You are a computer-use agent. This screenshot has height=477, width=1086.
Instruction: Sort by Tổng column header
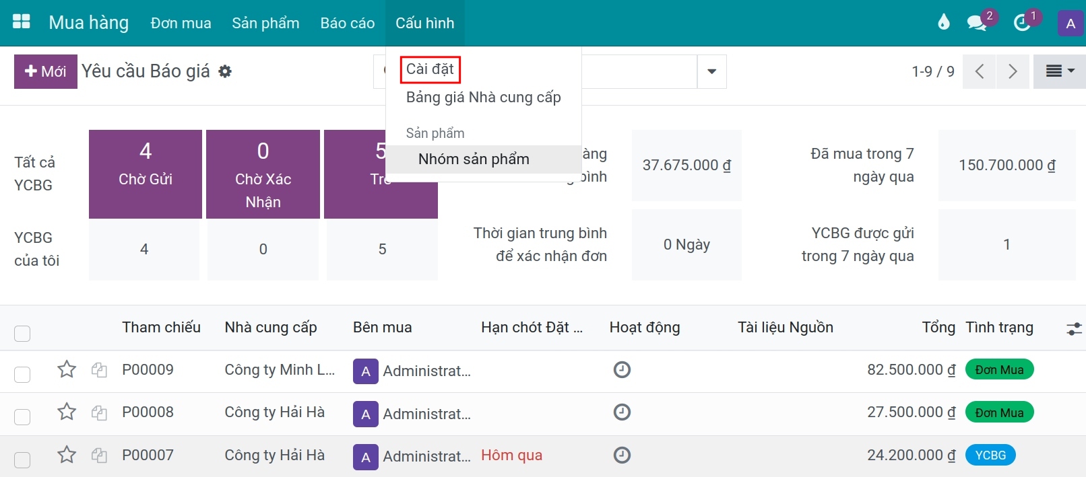click(938, 328)
